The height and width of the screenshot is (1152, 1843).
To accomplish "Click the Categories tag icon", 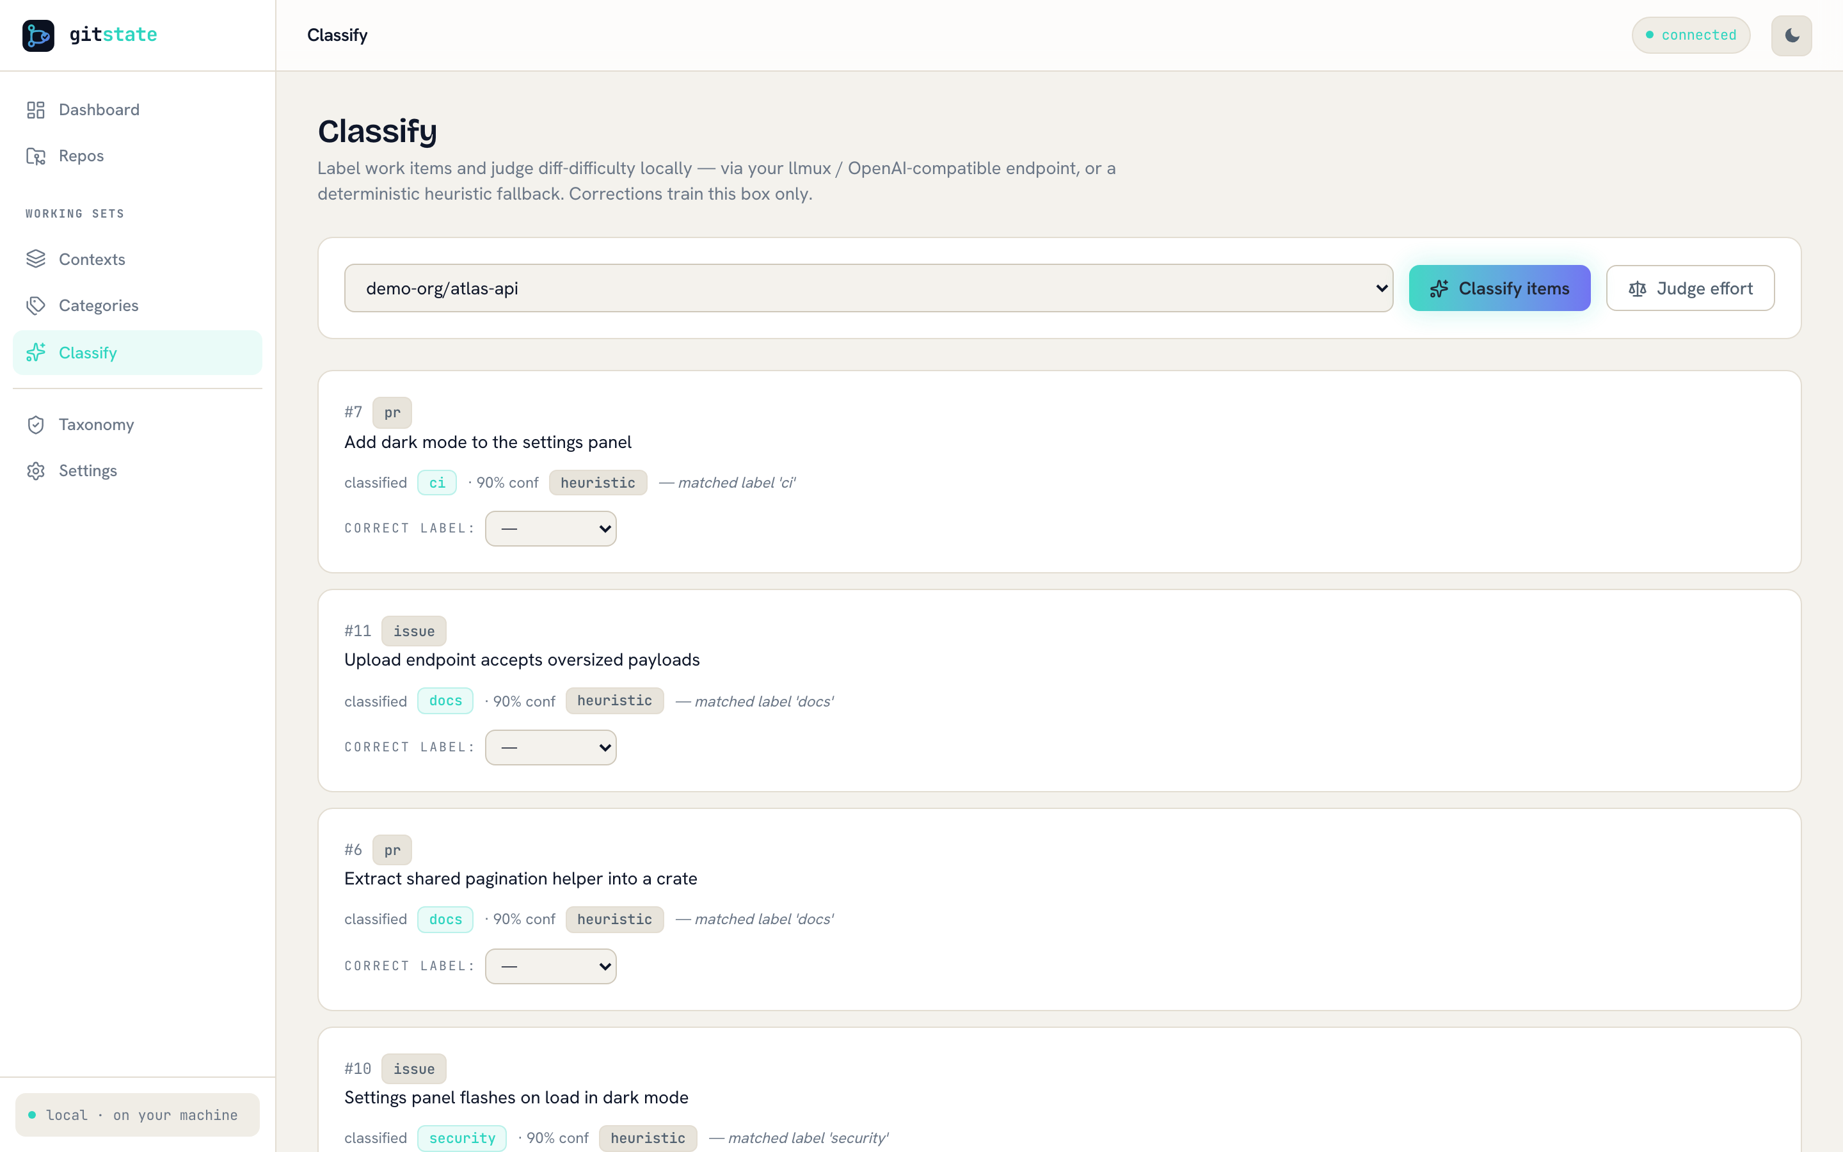I will [x=36, y=305].
